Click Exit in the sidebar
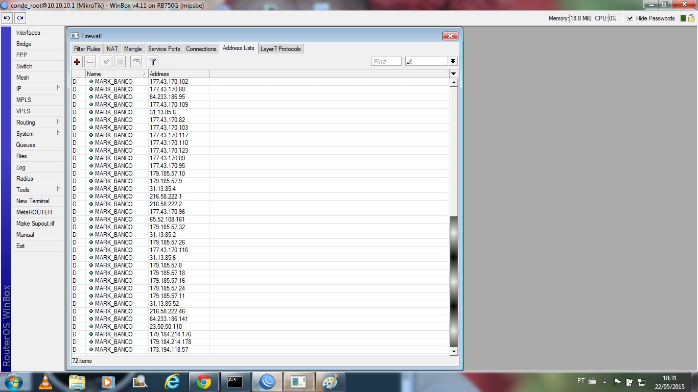The height and width of the screenshot is (392, 698). click(x=38, y=246)
